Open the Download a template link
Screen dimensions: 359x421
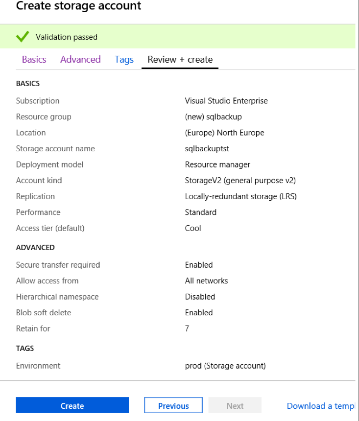(x=320, y=405)
